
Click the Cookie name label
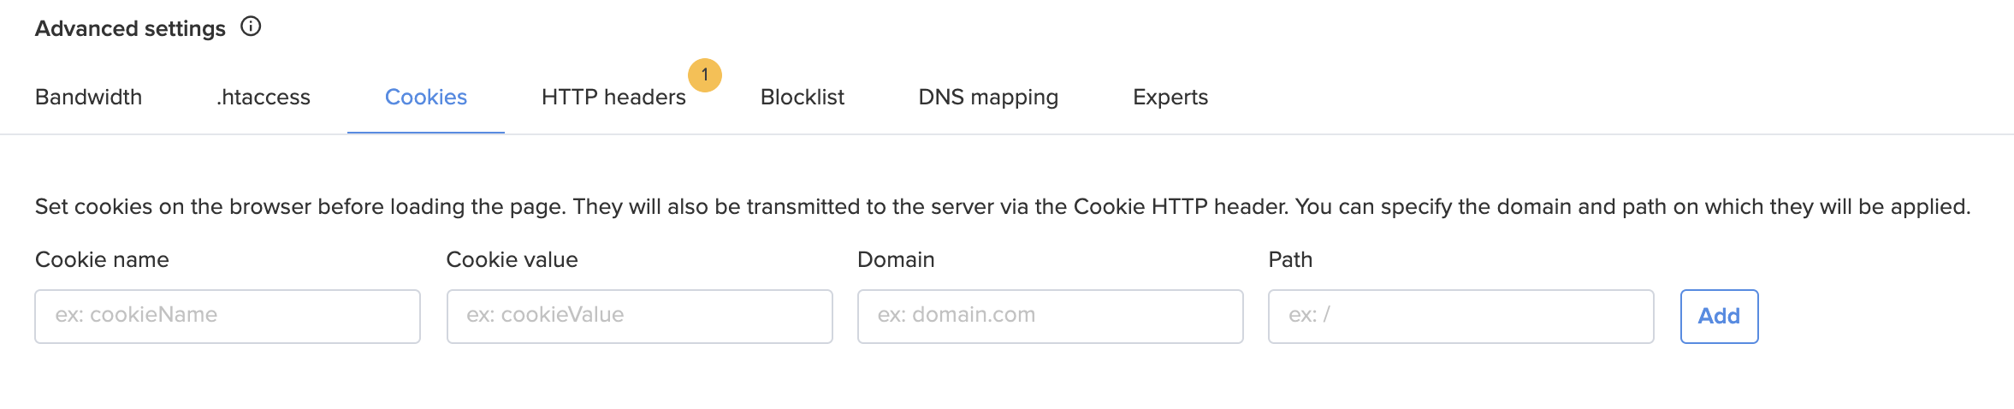click(102, 259)
